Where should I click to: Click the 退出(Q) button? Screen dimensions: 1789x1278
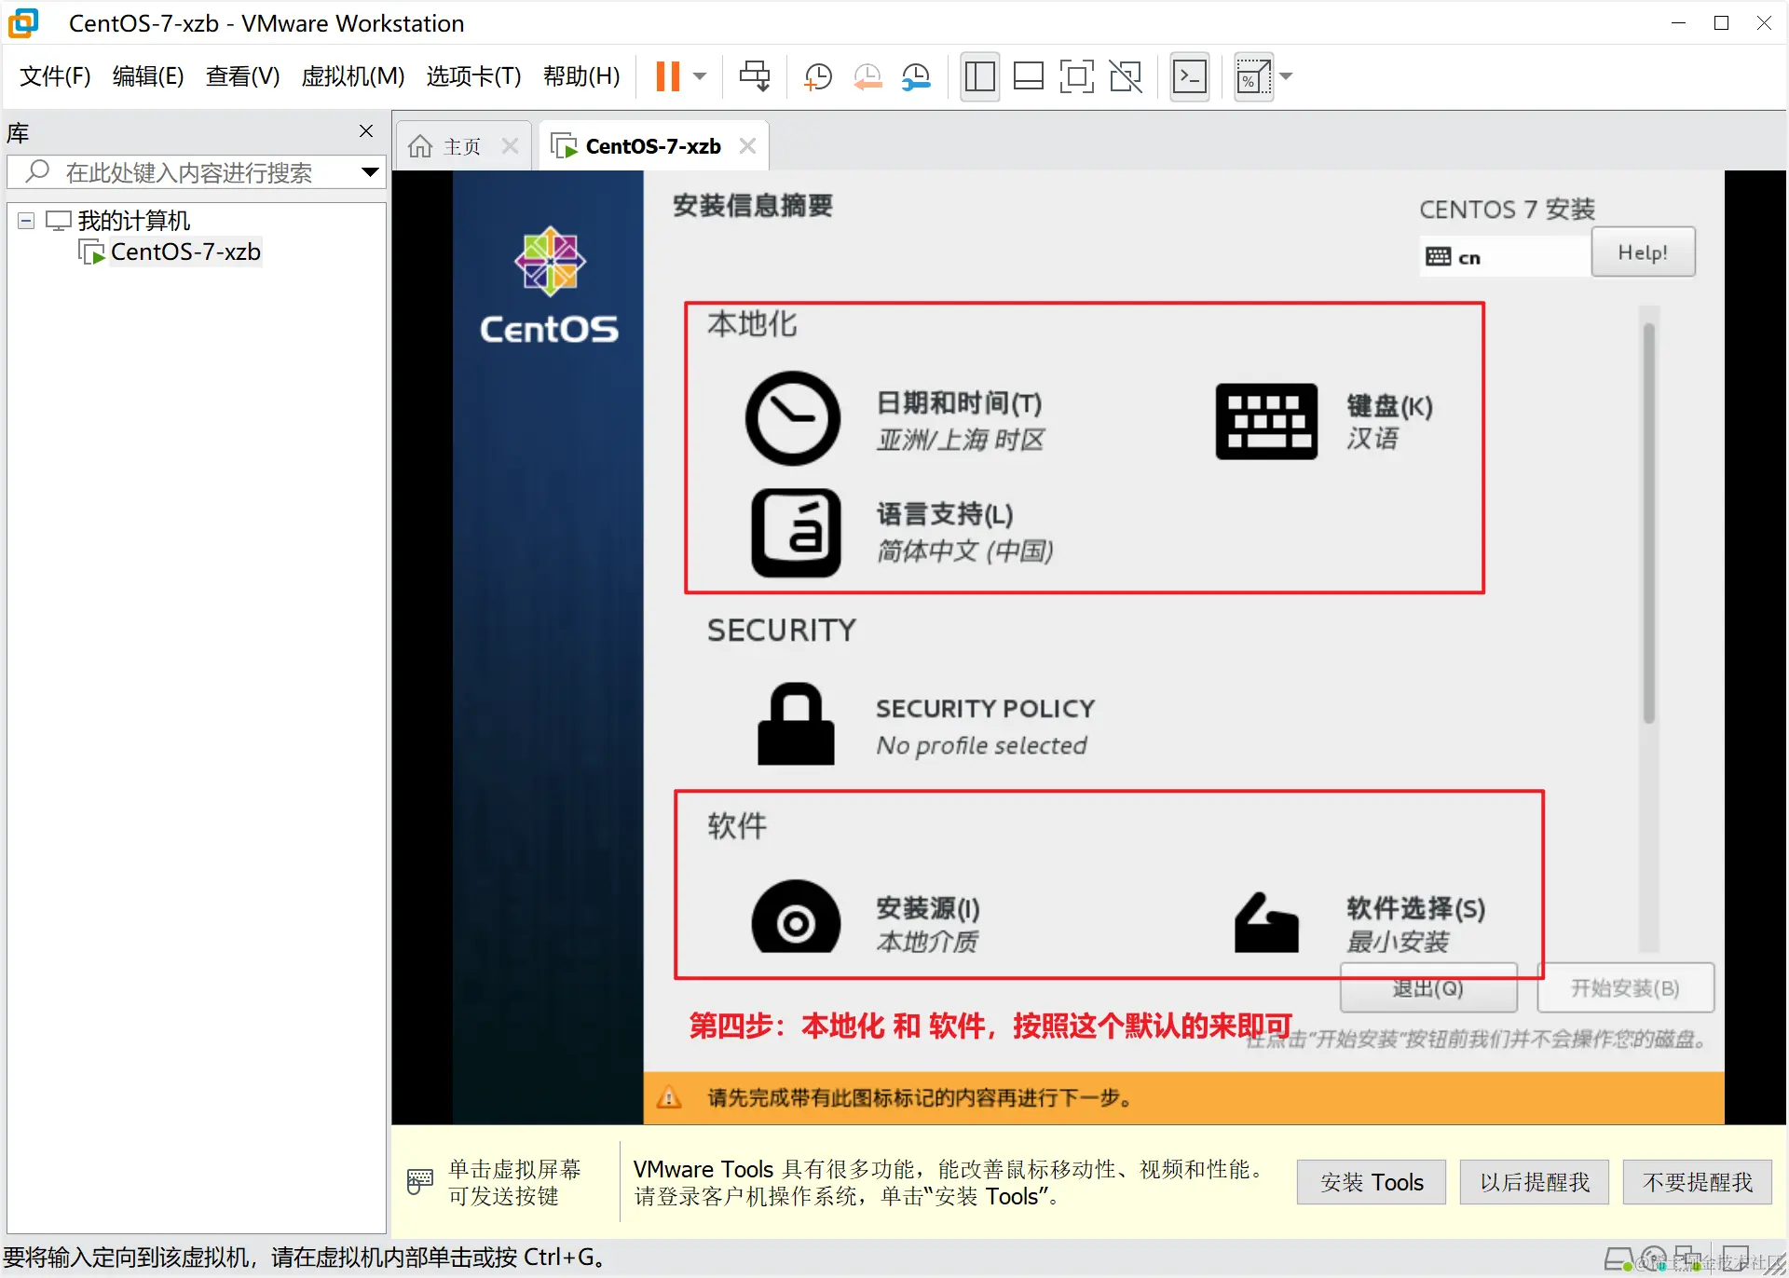[1428, 988]
